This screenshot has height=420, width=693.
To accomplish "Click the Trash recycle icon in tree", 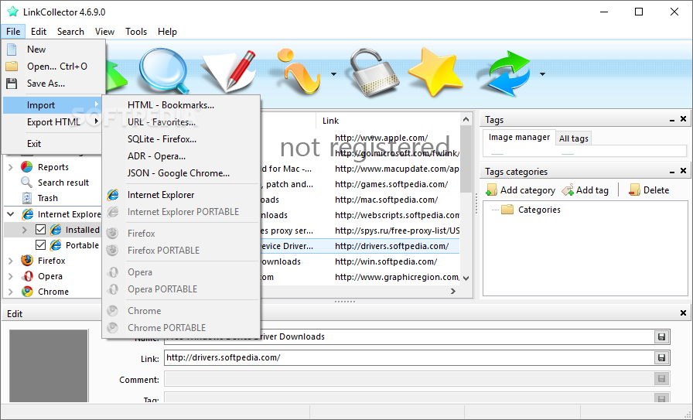I will click(27, 197).
